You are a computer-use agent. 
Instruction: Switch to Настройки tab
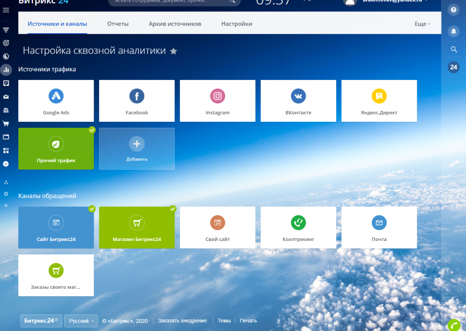pos(237,24)
